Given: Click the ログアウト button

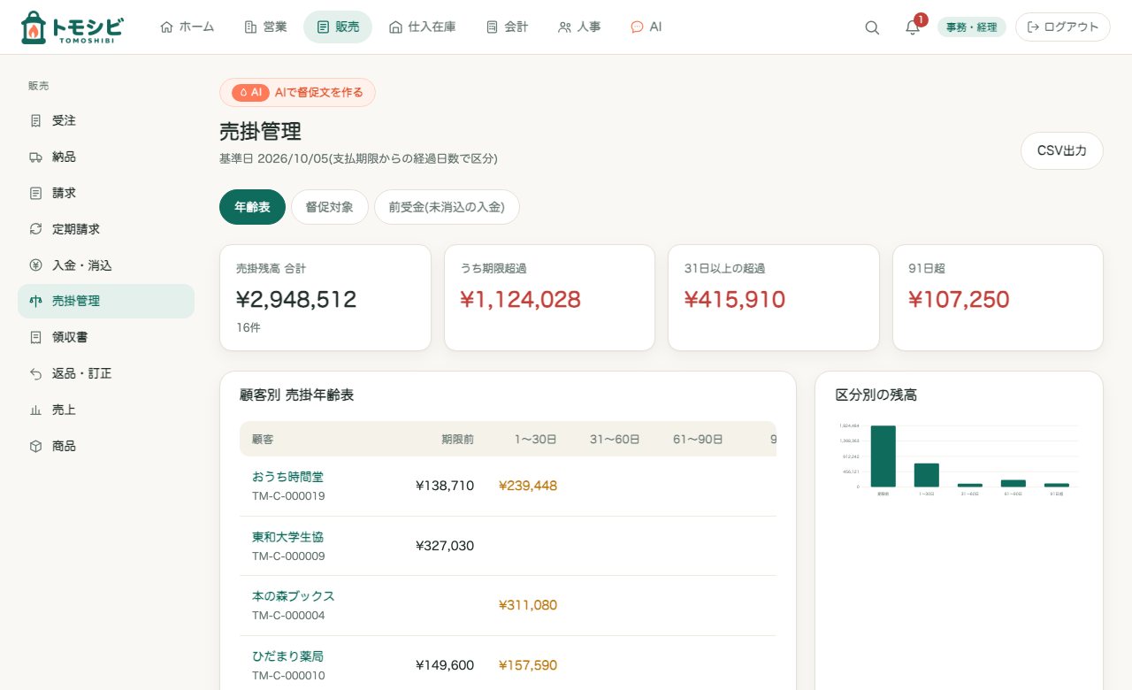Looking at the screenshot, I should click(1063, 27).
